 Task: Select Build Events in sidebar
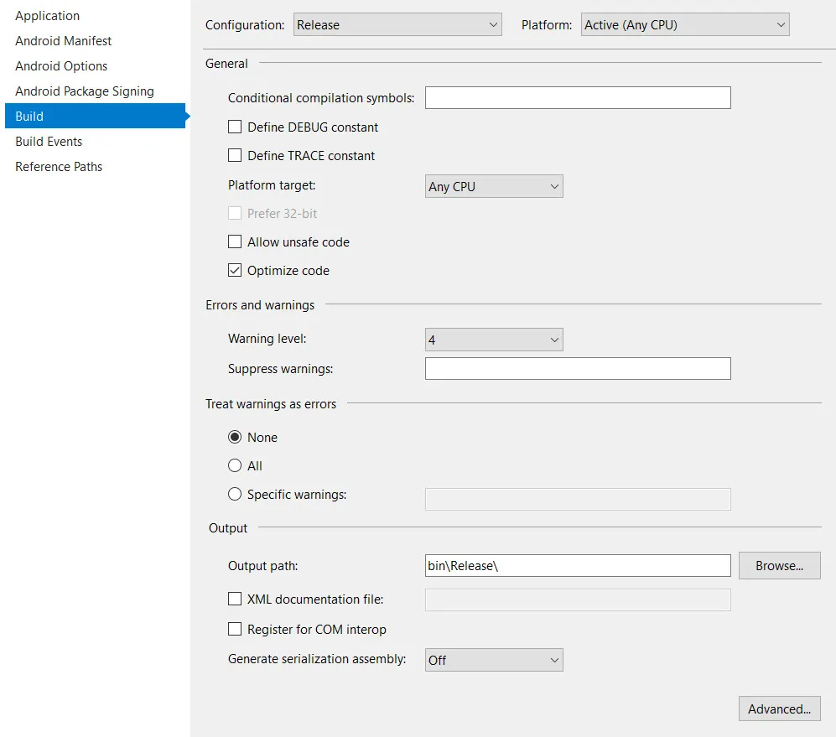tap(49, 142)
